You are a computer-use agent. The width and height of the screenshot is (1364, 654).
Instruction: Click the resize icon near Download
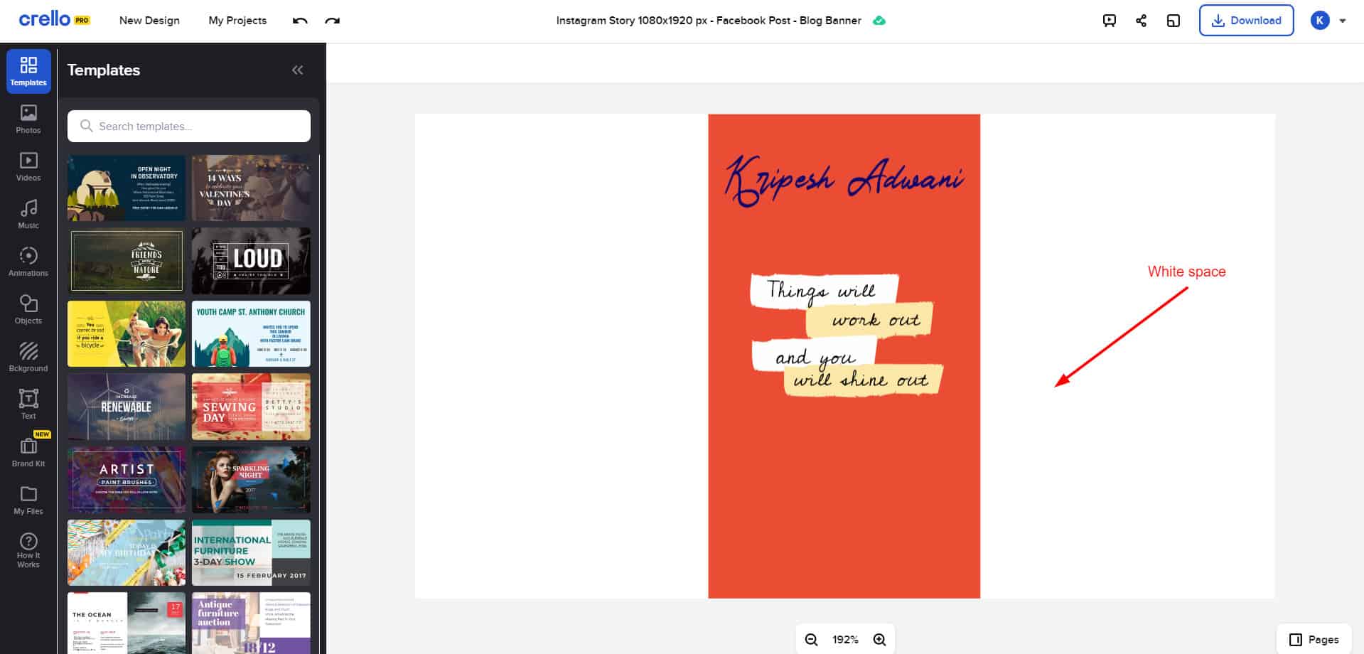point(1173,21)
